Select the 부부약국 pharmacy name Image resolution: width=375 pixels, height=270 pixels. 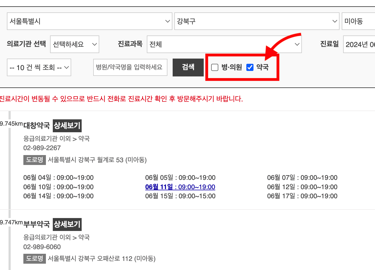coord(37,224)
